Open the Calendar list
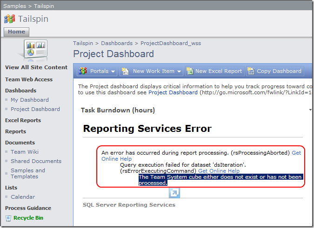This screenshot has width=314, height=228. click(23, 197)
